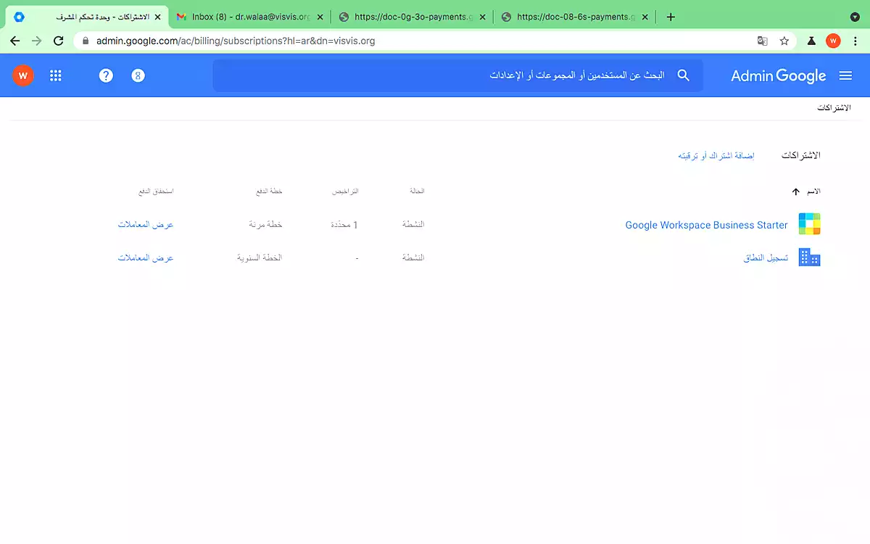This screenshot has width=870, height=544.
Task: Click the الخطة السنوية payment plan cell
Action: 260,258
